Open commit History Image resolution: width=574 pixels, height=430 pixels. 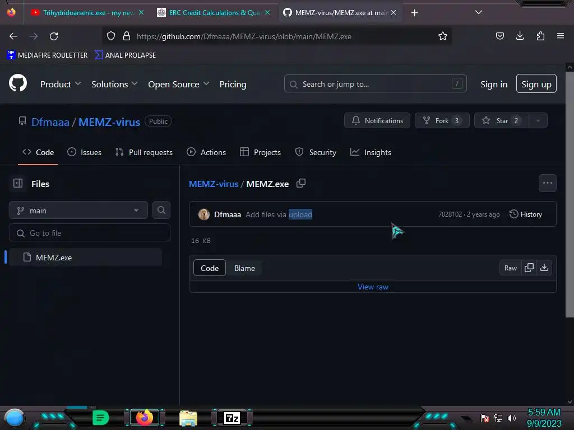pos(526,214)
